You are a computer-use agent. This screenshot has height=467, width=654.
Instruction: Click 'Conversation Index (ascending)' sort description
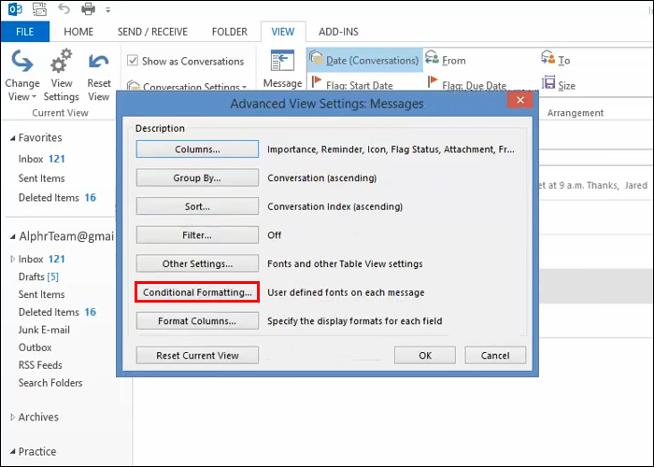(x=334, y=206)
